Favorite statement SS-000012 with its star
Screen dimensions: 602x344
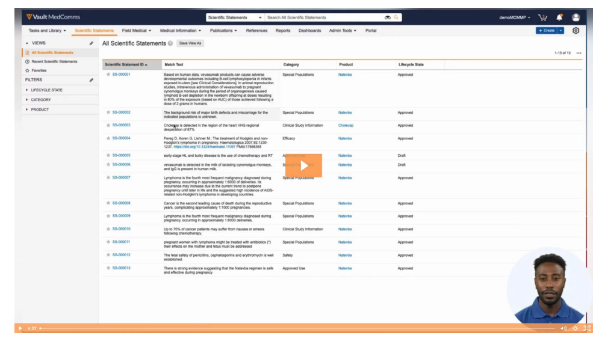[108, 254]
